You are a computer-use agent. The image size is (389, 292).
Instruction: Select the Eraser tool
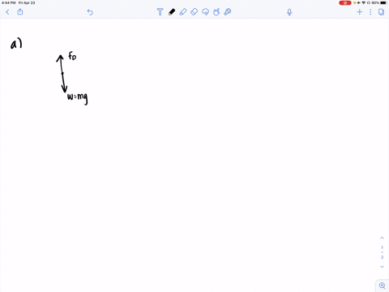(194, 12)
